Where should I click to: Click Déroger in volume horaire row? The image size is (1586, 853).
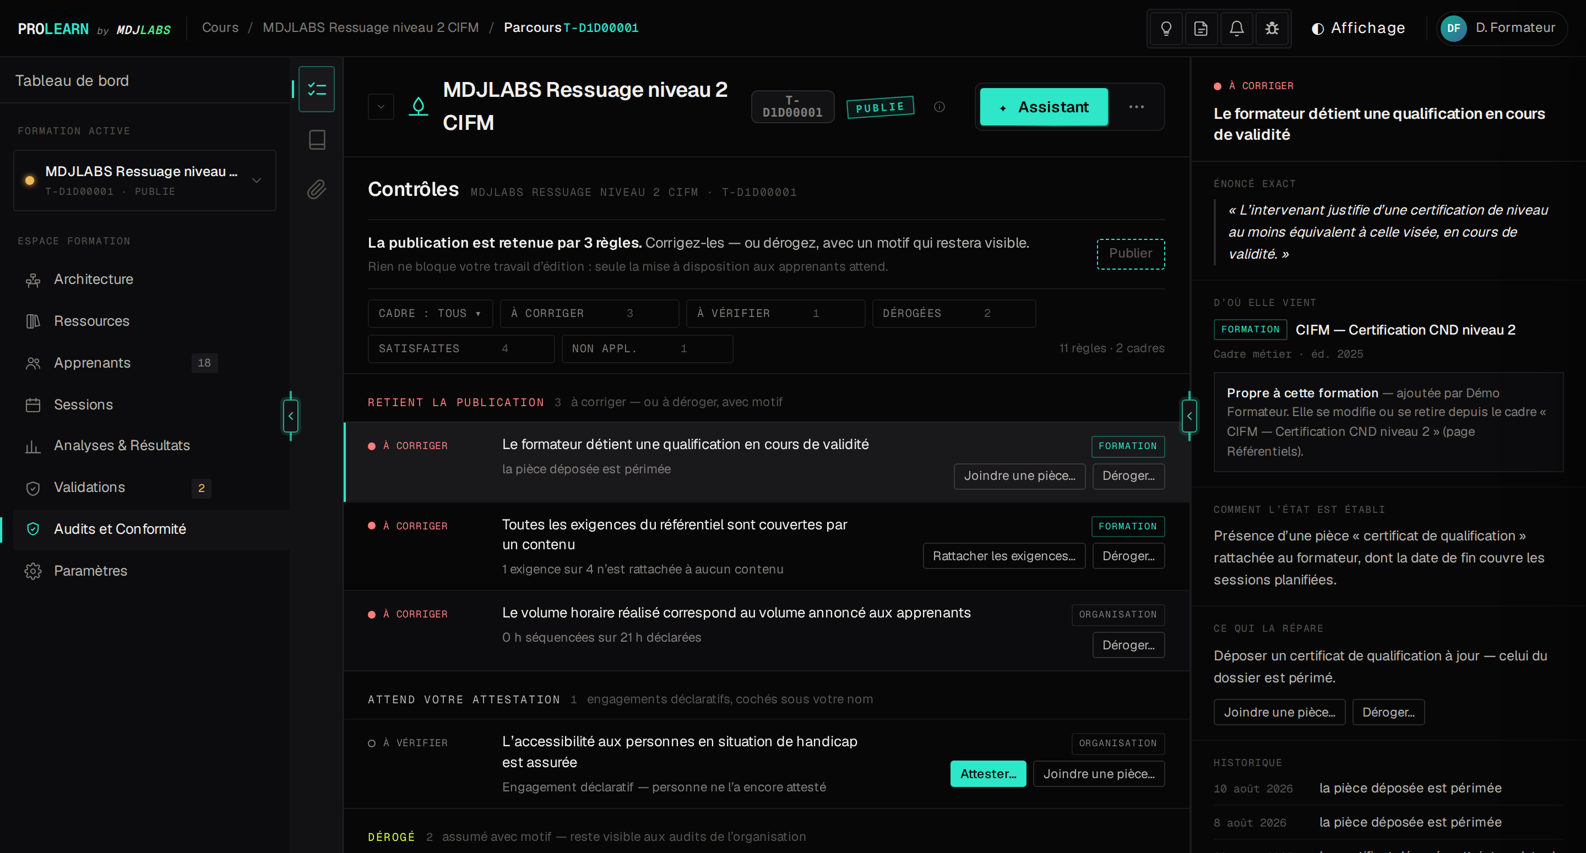[1128, 646]
